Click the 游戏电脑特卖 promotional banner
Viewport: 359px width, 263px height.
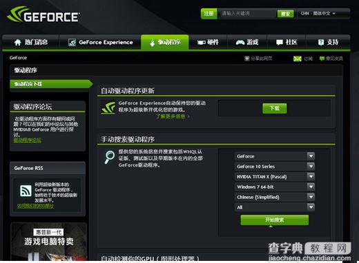click(x=49, y=242)
